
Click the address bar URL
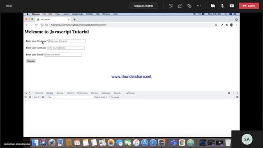tap(78, 25)
